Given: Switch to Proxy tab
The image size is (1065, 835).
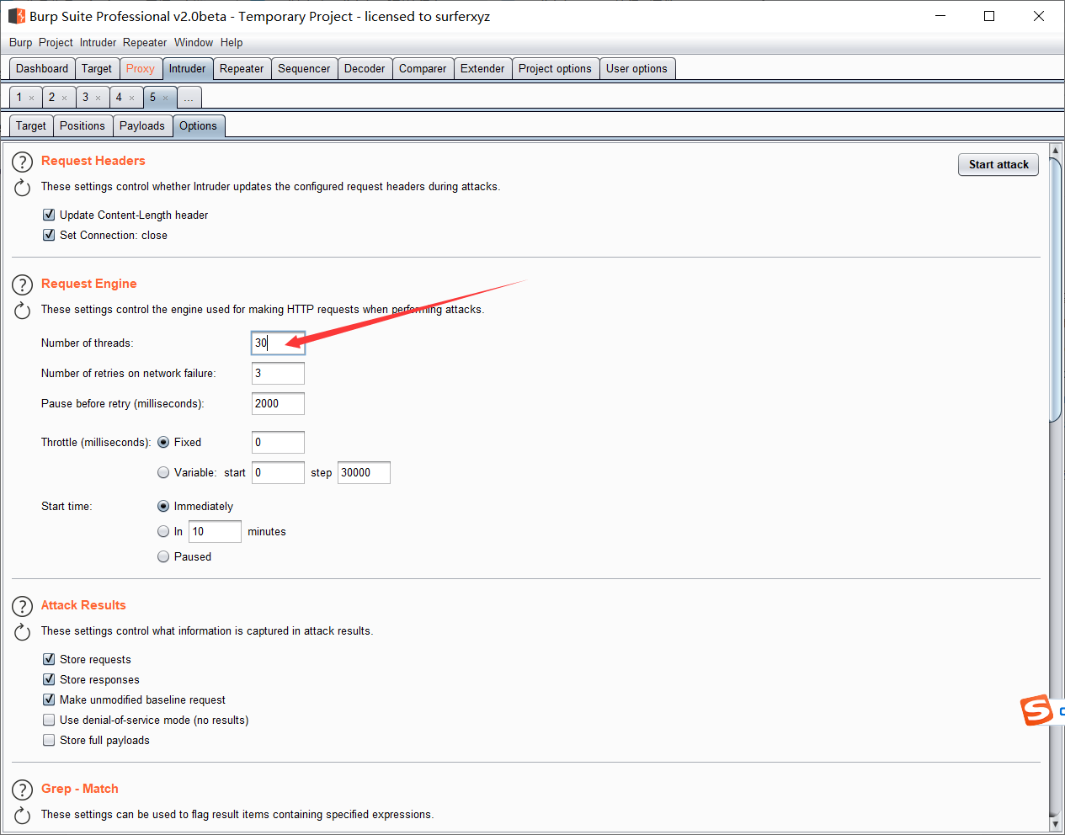Looking at the screenshot, I should point(141,69).
